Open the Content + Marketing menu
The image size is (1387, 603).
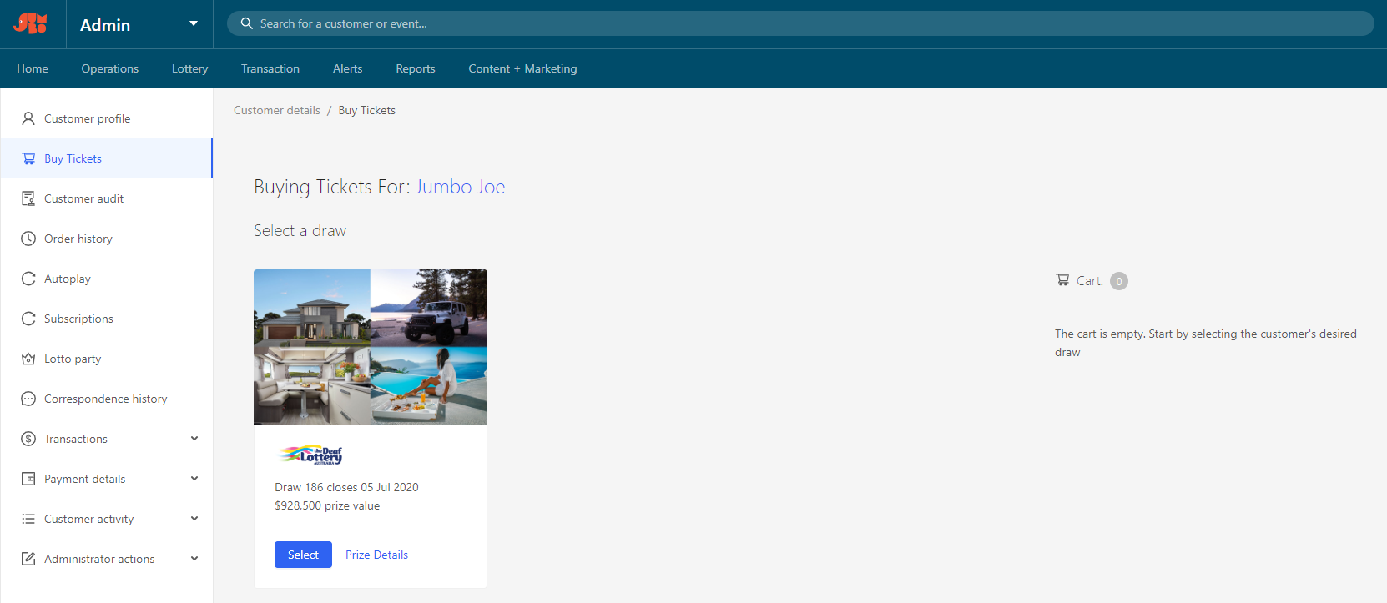point(522,68)
